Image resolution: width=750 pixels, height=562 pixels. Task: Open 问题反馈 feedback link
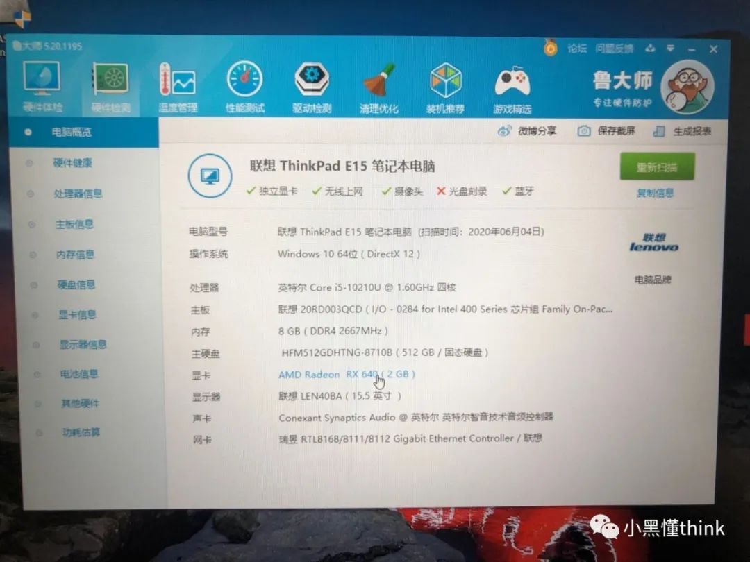(x=614, y=49)
